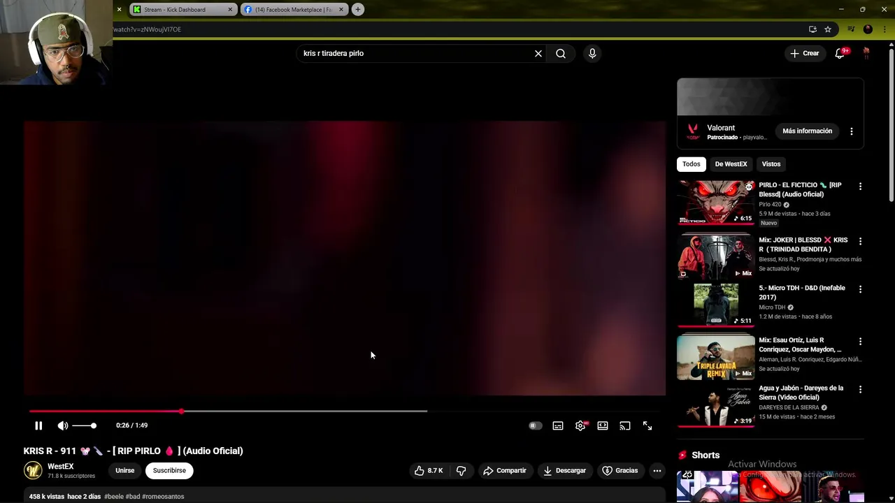
Task: Open the player settings gear
Action: coord(580,425)
